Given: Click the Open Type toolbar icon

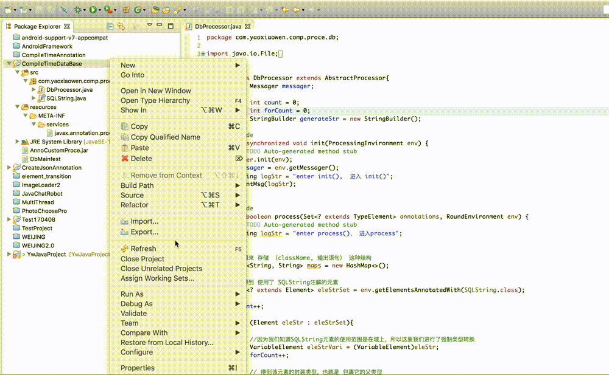Looking at the screenshot, I should 155,10.
